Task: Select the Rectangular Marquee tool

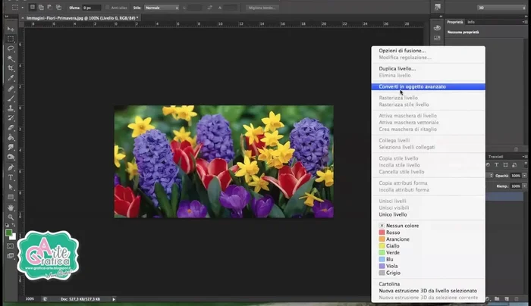Action: point(11,38)
